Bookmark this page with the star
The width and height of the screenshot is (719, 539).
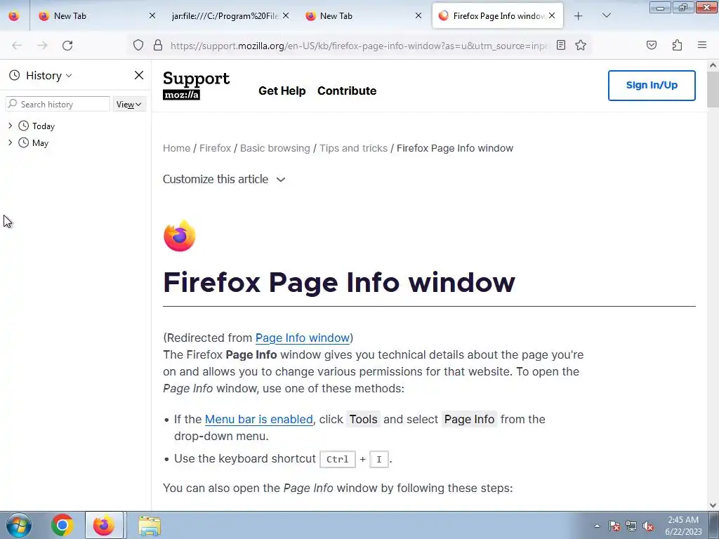click(x=581, y=45)
